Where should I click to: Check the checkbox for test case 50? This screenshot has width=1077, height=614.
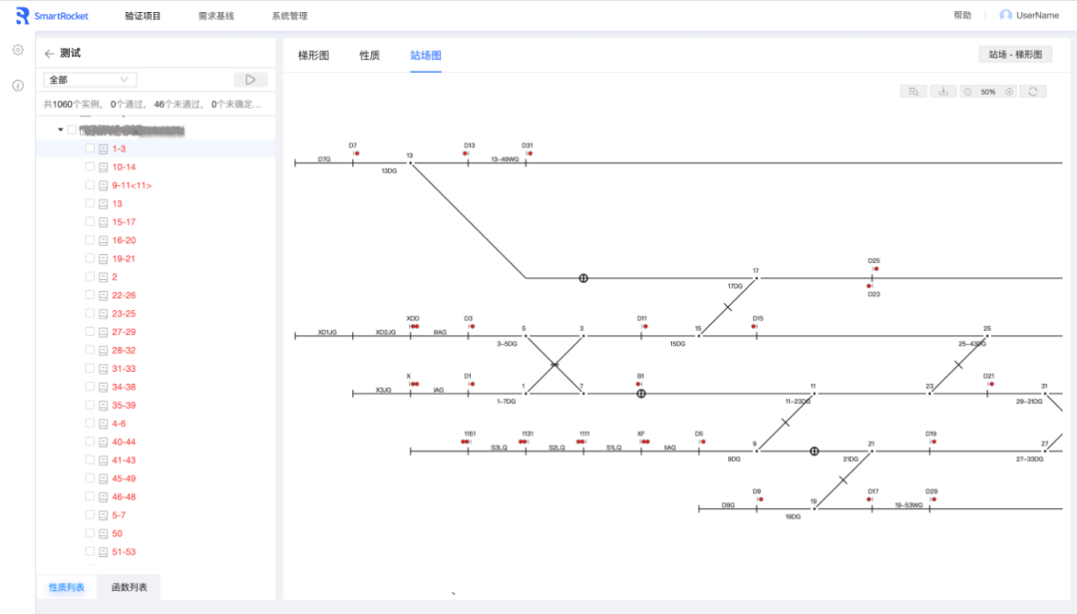(89, 533)
